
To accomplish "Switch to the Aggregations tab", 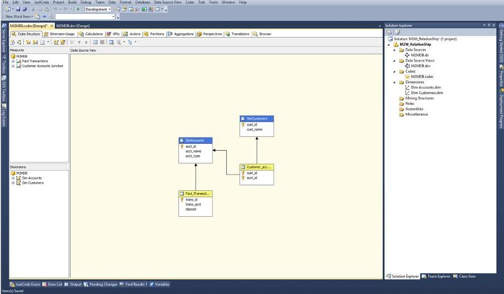I will click(181, 34).
